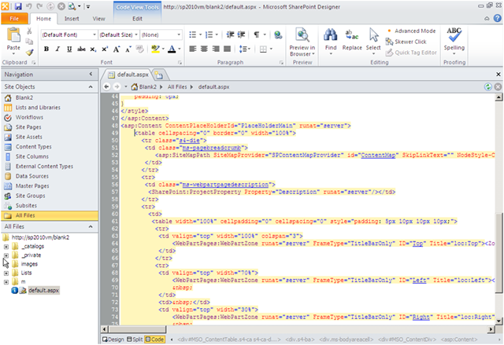504x345 pixels.
Task: Switch to Split view
Action: [x=135, y=339]
